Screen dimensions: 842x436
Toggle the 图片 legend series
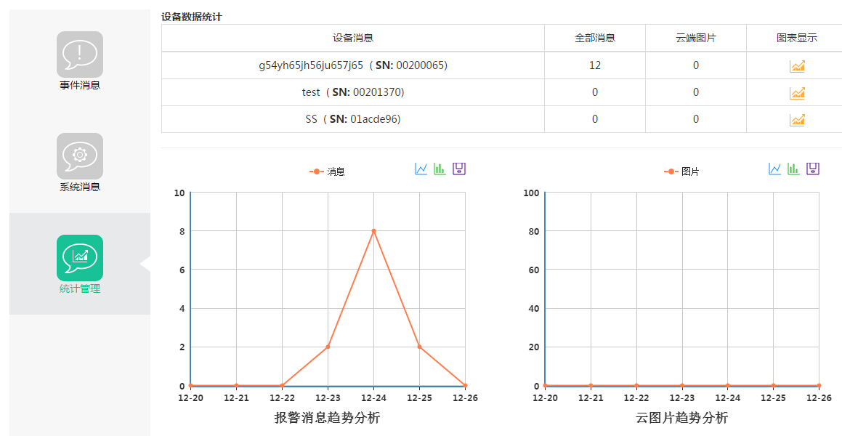click(681, 172)
